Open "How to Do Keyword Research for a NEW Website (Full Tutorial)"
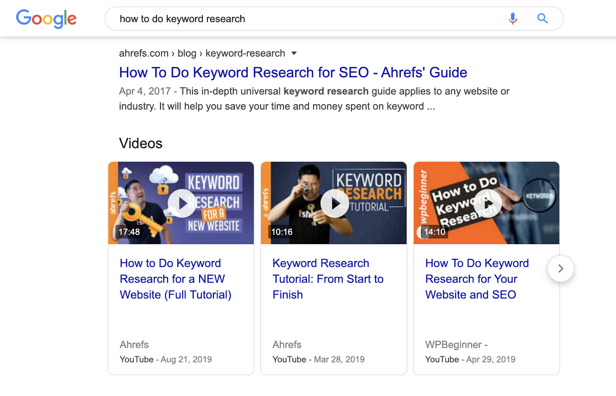616x396 pixels. pos(175,279)
